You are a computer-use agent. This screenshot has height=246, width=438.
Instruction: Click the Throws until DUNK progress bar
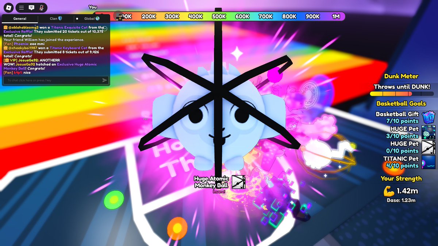[x=401, y=94]
